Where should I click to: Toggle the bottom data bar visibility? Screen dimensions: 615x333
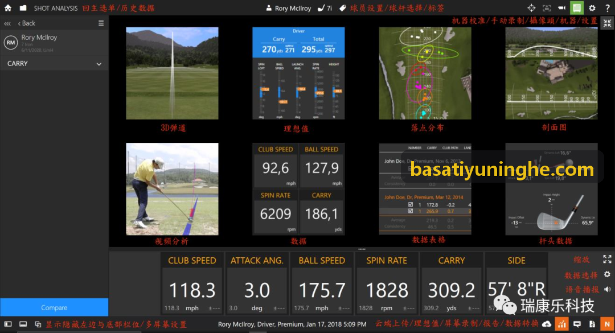(x=23, y=324)
